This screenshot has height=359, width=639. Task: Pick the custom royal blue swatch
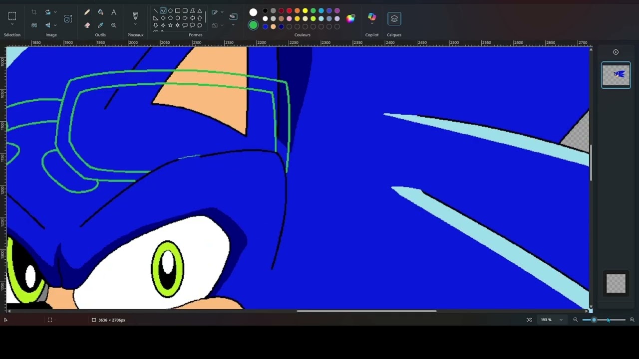[265, 26]
